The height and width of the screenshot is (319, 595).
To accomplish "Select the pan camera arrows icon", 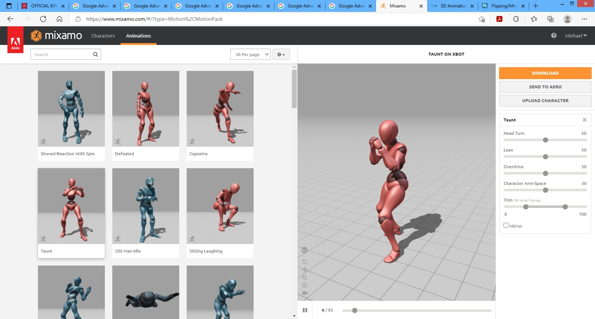I will tap(305, 270).
